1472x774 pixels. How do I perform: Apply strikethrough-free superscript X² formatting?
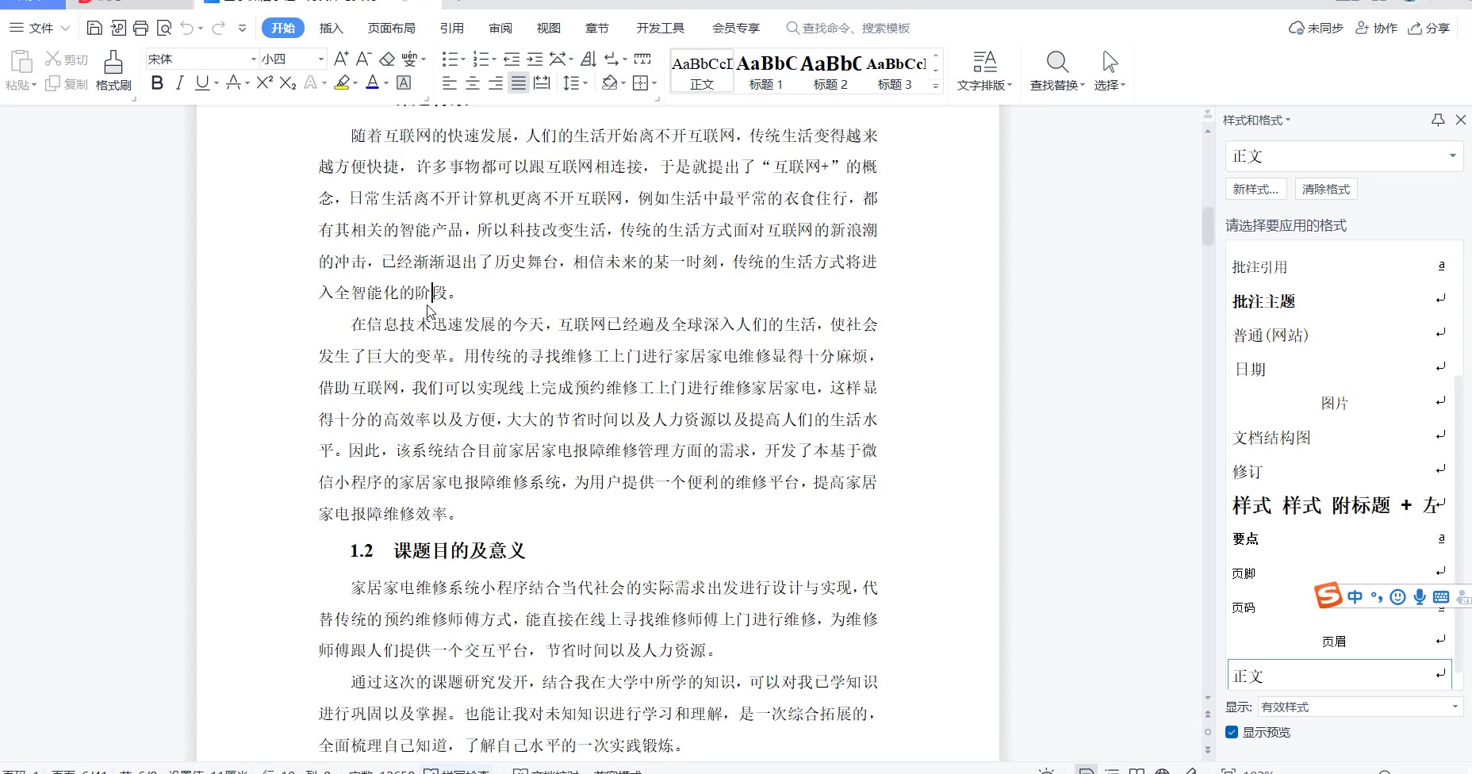click(264, 82)
